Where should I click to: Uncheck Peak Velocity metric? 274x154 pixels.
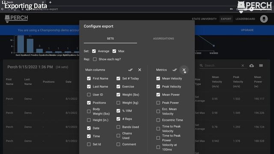click(x=158, y=86)
